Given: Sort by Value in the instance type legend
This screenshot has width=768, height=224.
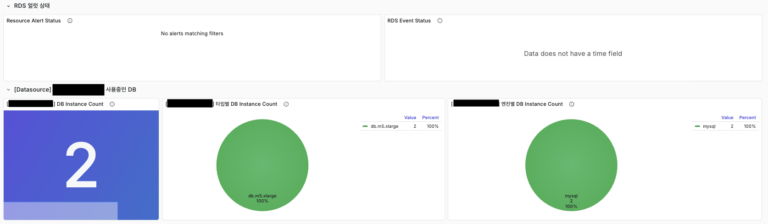Looking at the screenshot, I should pos(410,118).
